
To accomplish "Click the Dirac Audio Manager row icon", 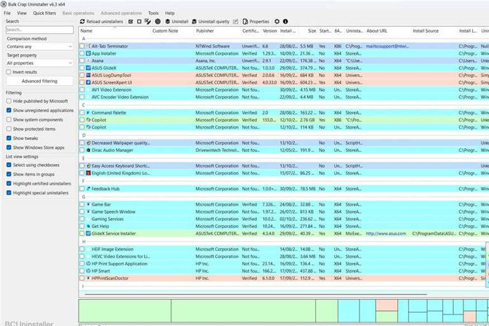I will point(89,150).
